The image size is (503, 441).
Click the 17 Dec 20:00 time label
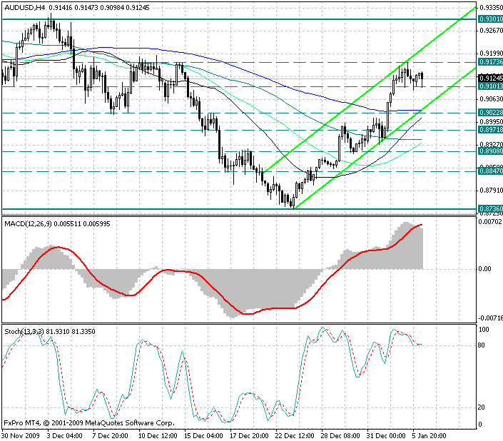249,436
